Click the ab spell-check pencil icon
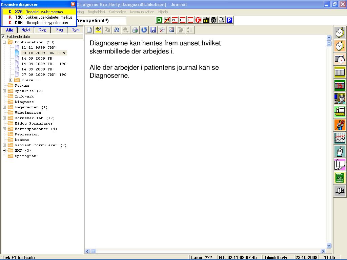 98,30
